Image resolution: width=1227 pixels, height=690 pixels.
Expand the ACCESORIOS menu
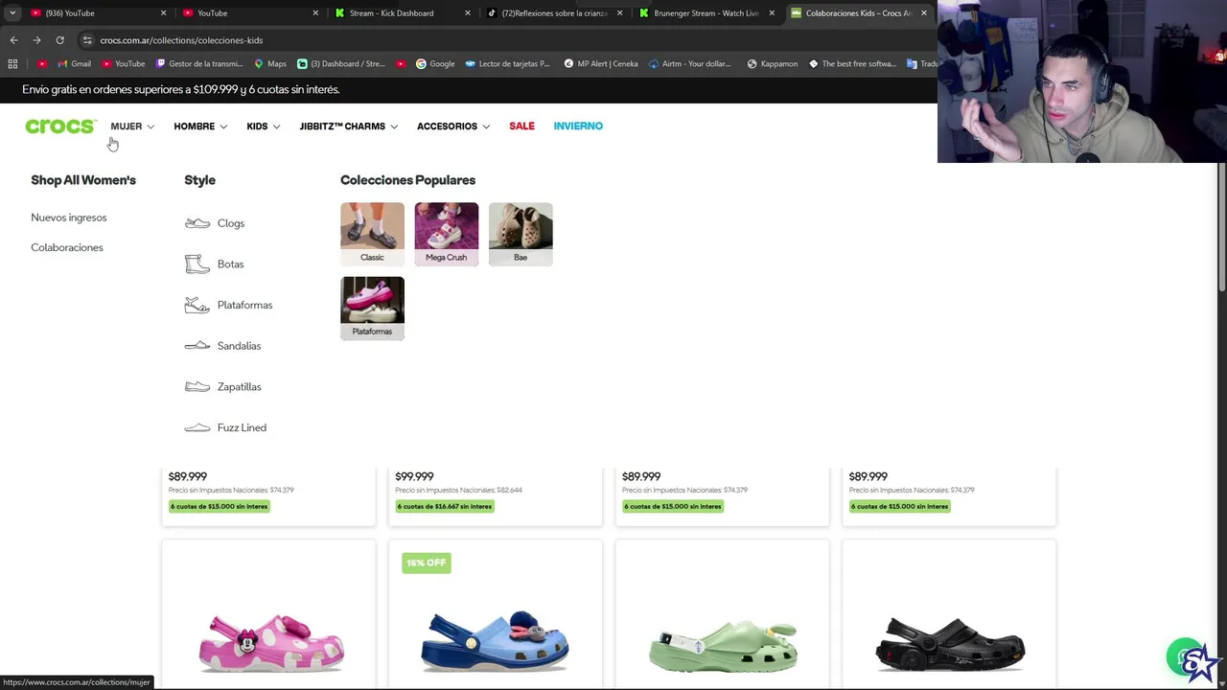pos(453,126)
